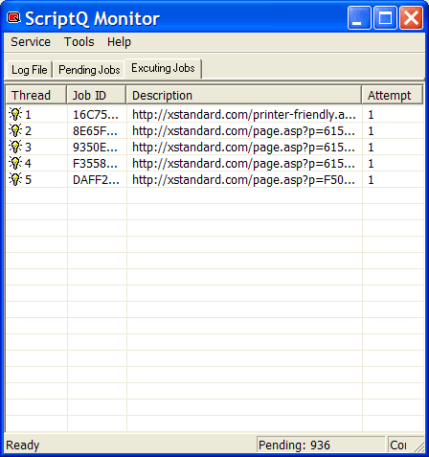
Task: Select the printer-friendly.a... description cell
Action: click(244, 115)
